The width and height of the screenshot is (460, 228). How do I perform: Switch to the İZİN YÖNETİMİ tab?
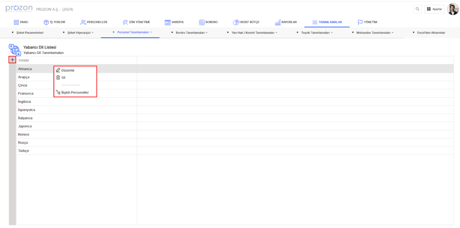coord(136,22)
